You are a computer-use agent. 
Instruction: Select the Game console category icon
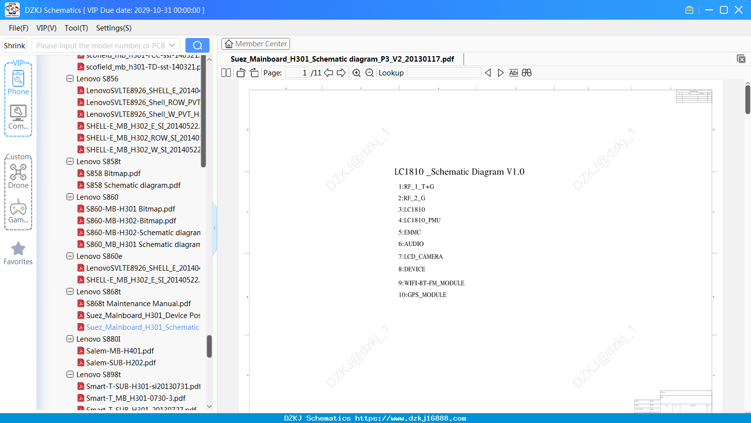click(x=18, y=211)
